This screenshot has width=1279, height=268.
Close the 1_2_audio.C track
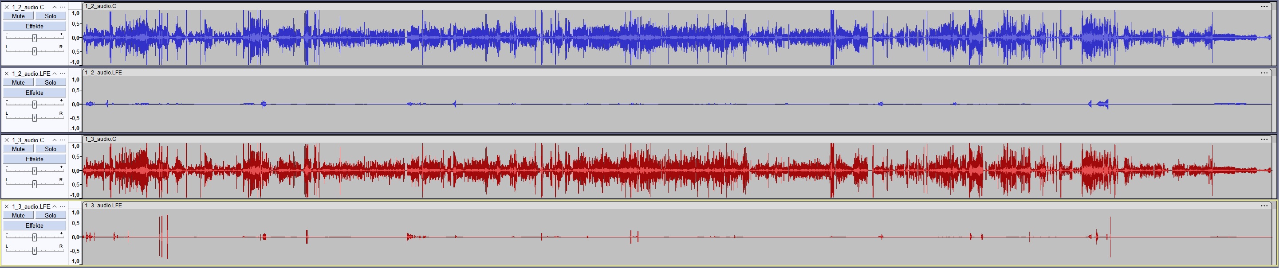7,7
